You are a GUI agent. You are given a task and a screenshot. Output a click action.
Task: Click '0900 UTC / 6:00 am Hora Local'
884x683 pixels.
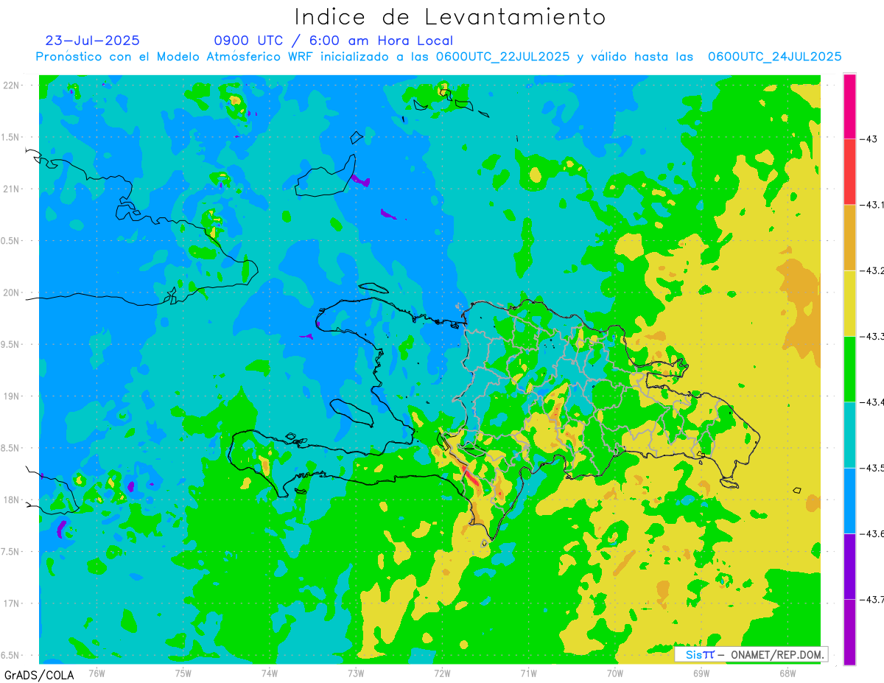pos(333,41)
